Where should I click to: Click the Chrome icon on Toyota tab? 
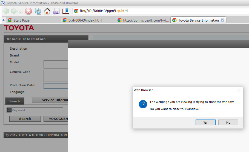coord(174,20)
